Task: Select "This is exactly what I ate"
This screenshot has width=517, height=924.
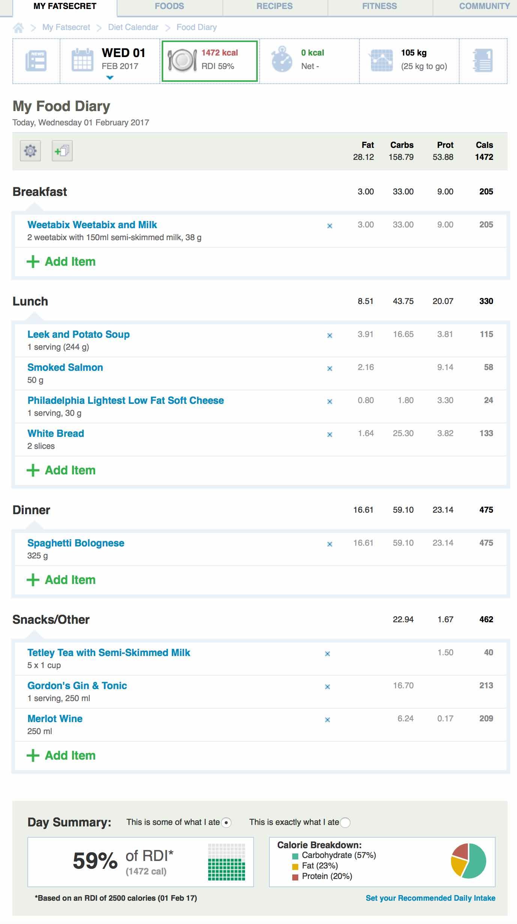Action: pyautogui.click(x=345, y=823)
